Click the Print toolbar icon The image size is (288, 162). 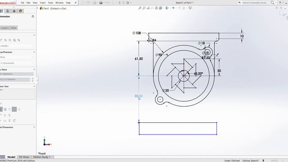[101, 3]
